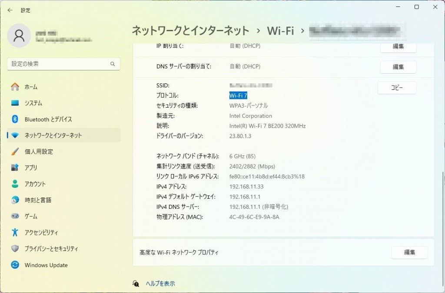445x293 pixels.
Task: Click MAC address 4C-49-6C-E9-9A-8A
Action: point(254,217)
